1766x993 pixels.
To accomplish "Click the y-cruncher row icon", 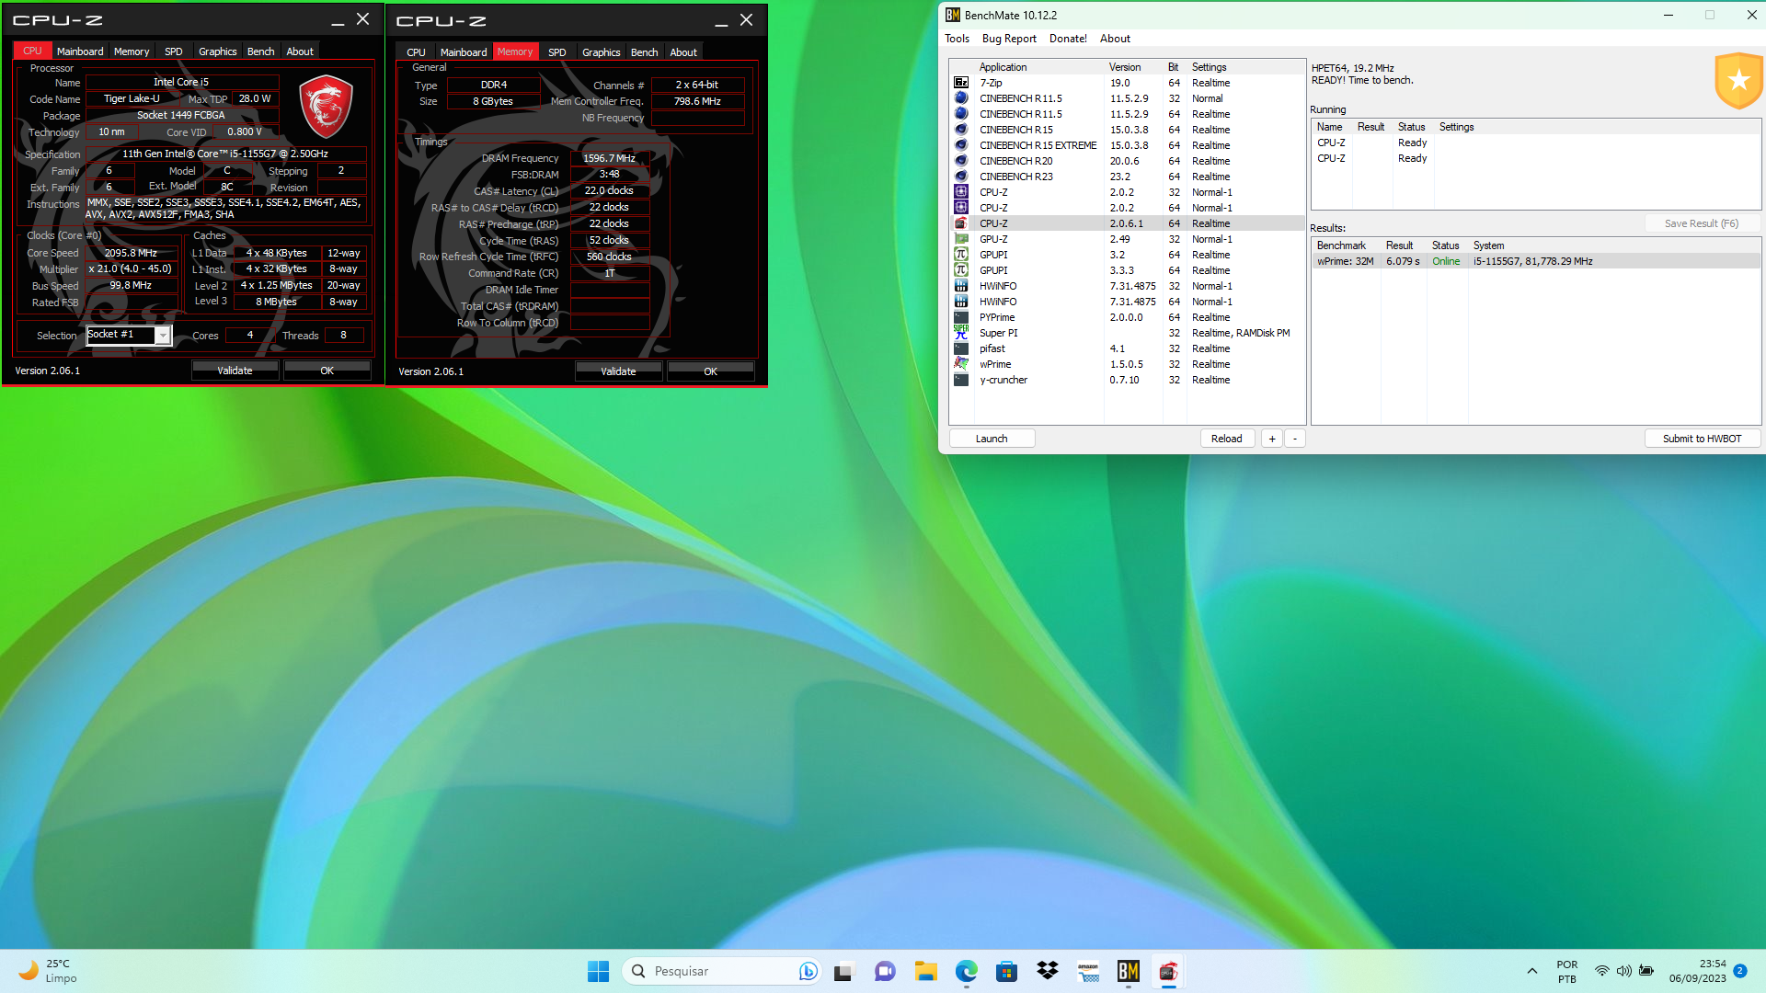I will tap(961, 380).
